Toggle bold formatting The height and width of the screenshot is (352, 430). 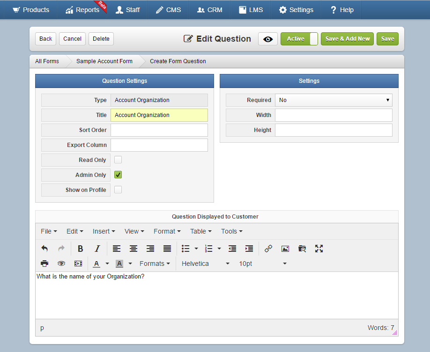81,249
